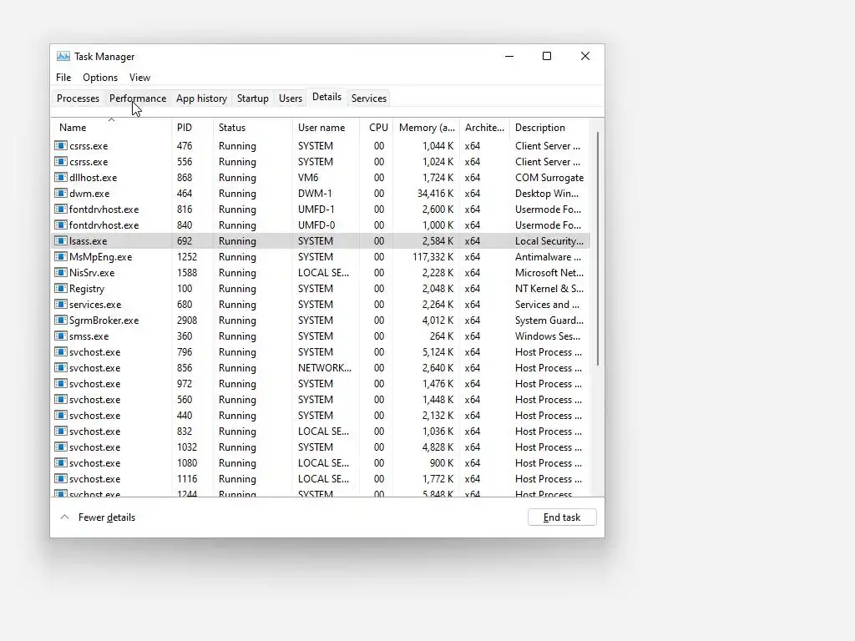This screenshot has width=855, height=641.
Task: Select the Details tab
Action: tap(326, 97)
